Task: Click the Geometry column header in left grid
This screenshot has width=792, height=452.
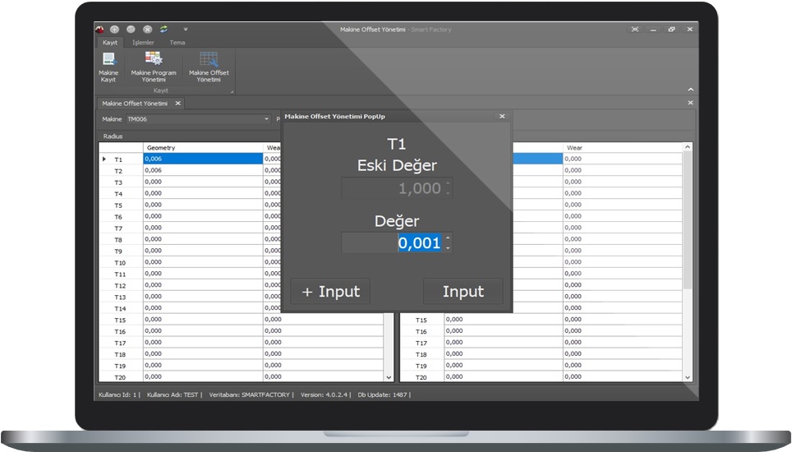Action: (x=203, y=147)
